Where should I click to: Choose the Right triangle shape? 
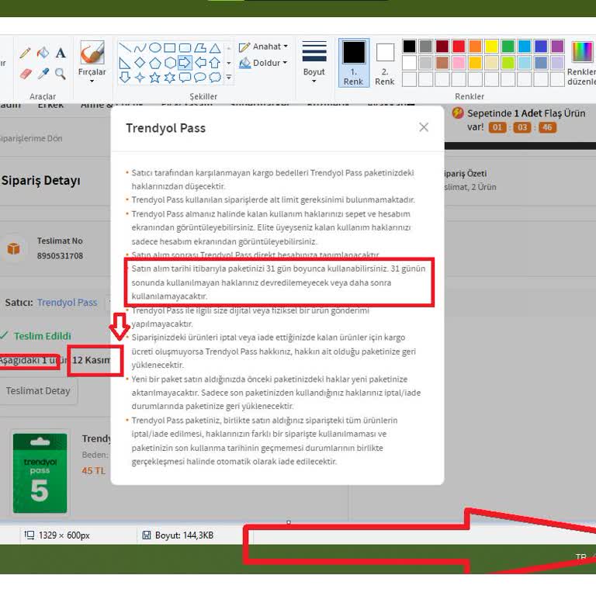125,63
